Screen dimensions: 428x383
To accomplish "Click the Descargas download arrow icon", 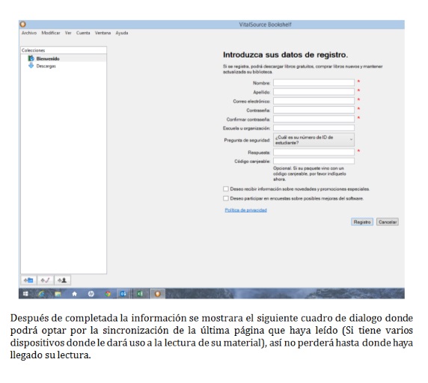I will click(31, 66).
